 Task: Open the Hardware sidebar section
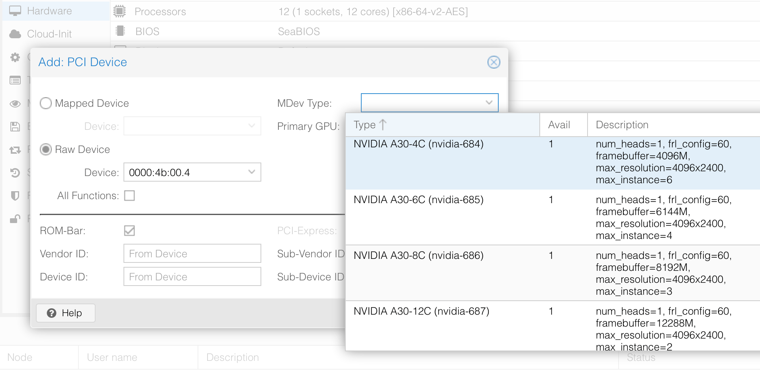point(56,11)
